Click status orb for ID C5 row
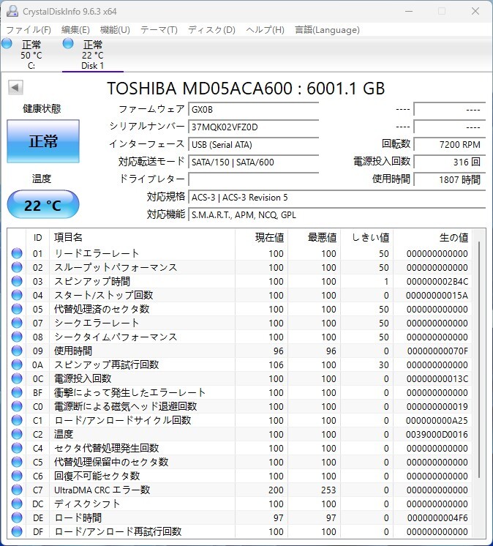493x546 pixels. pyautogui.click(x=17, y=462)
